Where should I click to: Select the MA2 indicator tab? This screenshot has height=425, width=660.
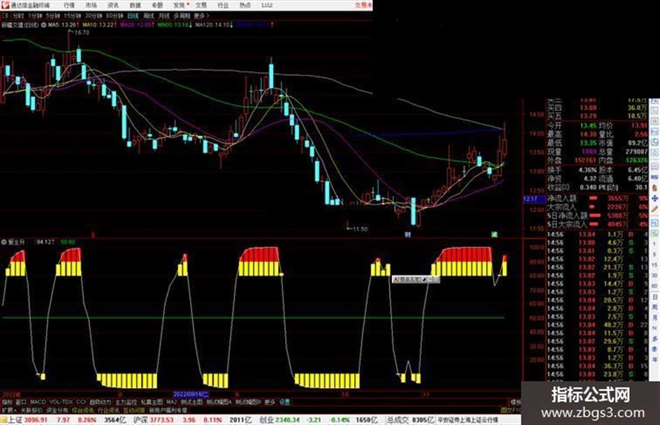[171, 402]
